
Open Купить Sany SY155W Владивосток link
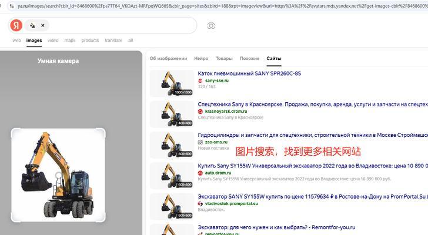[x=313, y=166]
